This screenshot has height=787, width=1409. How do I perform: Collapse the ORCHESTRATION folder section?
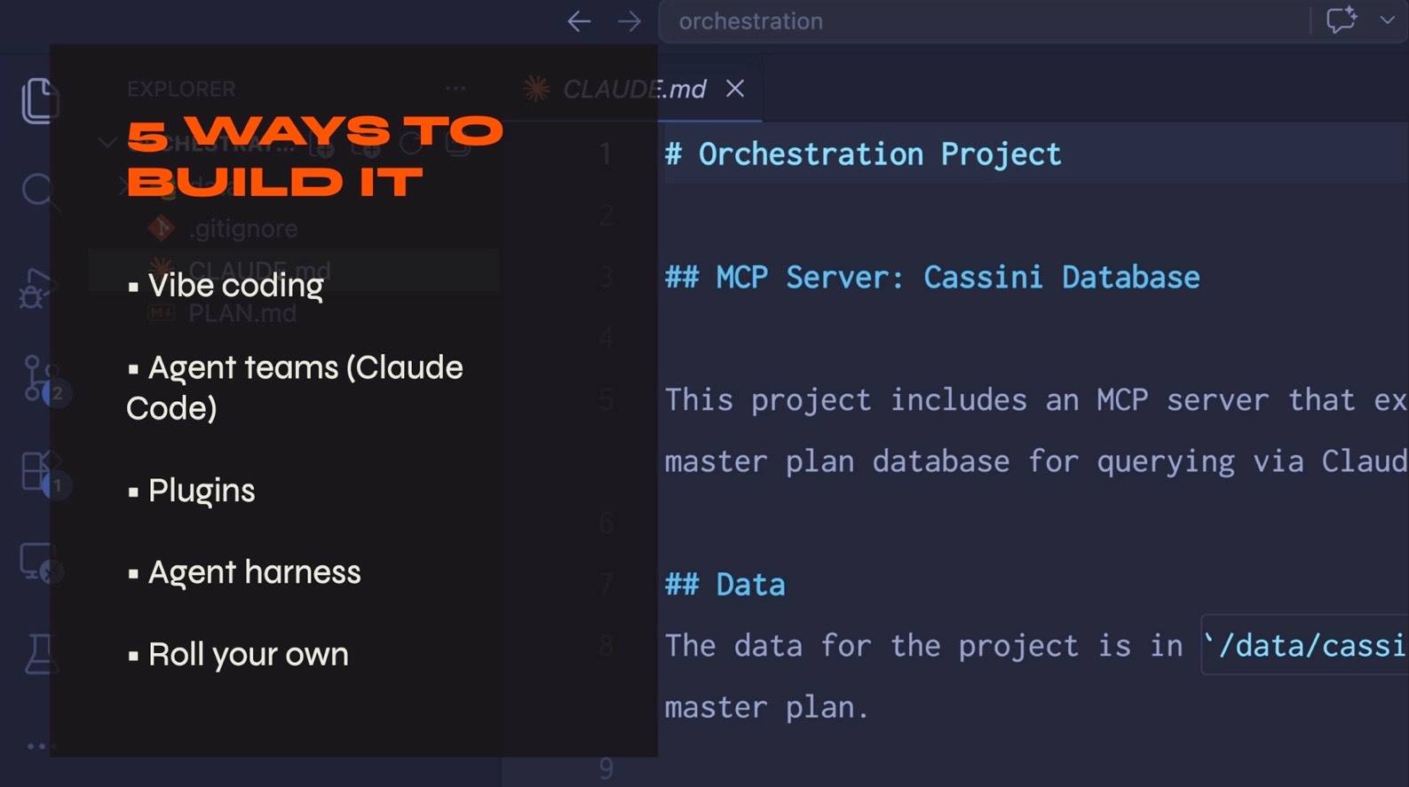[107, 143]
